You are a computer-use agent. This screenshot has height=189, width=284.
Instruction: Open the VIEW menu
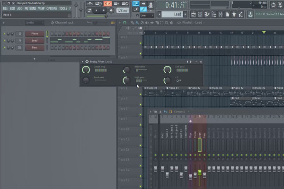[41, 9]
